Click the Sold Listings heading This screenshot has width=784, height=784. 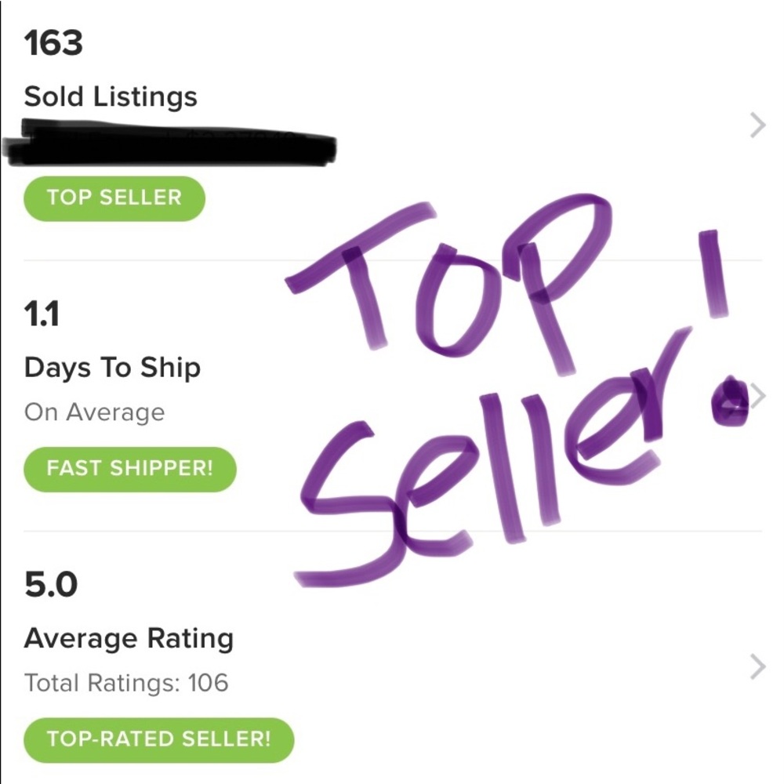(111, 96)
